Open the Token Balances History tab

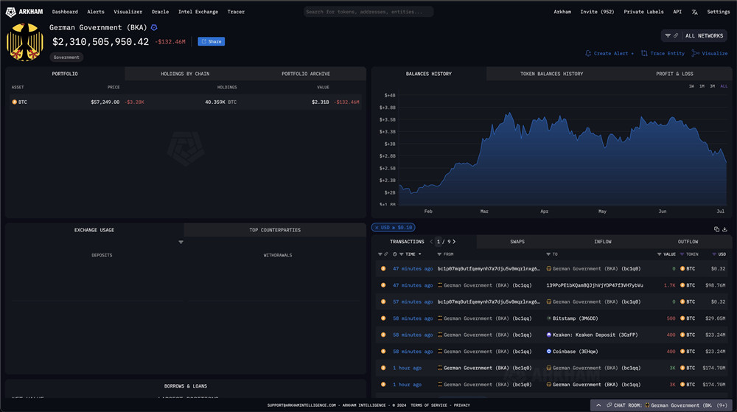point(551,74)
